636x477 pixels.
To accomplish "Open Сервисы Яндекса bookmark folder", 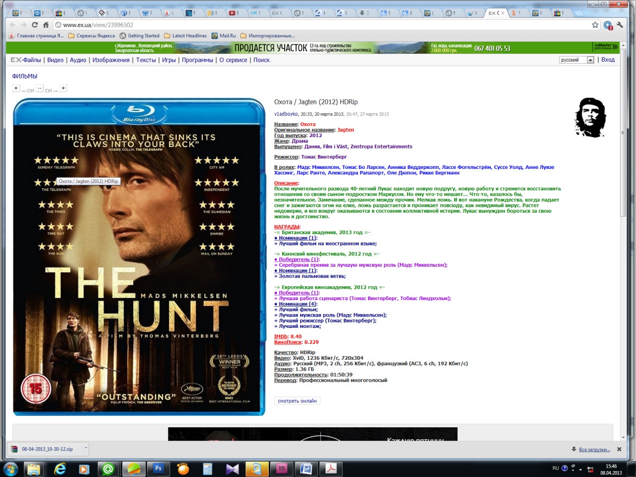I will [x=91, y=36].
